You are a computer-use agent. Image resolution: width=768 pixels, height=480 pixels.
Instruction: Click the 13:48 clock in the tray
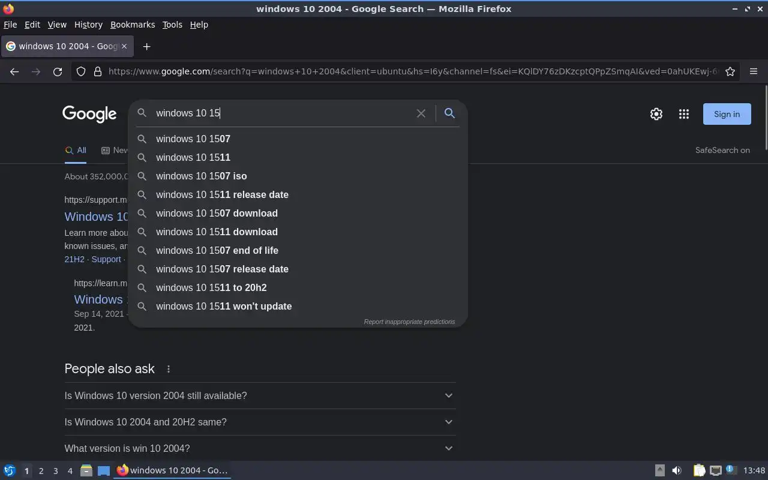tap(754, 470)
